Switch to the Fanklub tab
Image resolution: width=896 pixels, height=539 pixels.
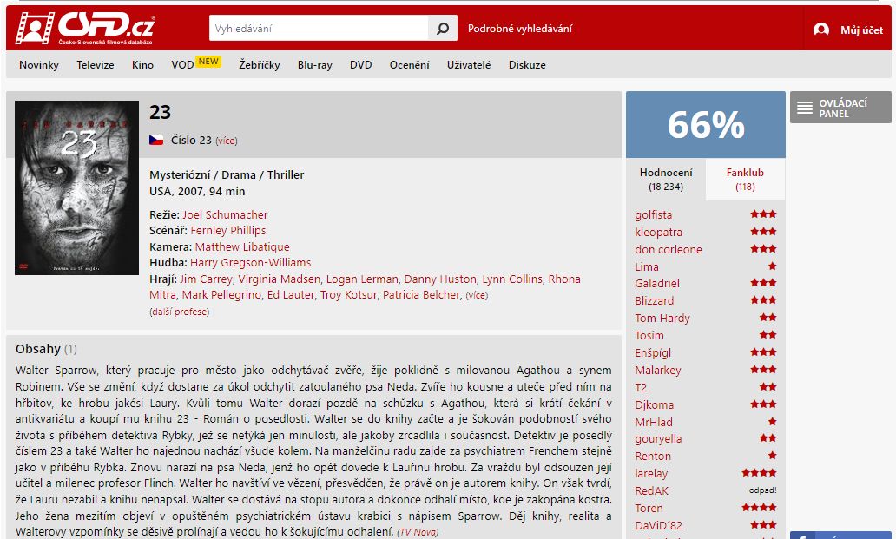point(745,180)
